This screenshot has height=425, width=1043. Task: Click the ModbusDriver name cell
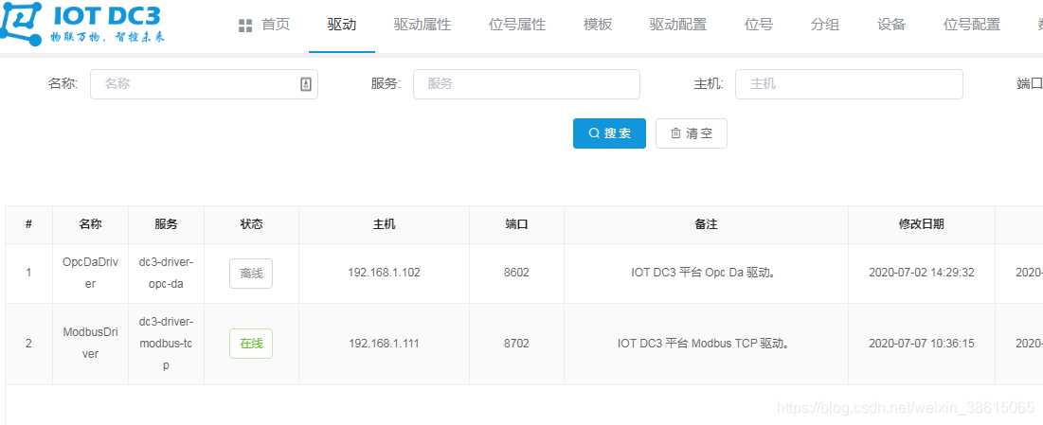[90, 344]
